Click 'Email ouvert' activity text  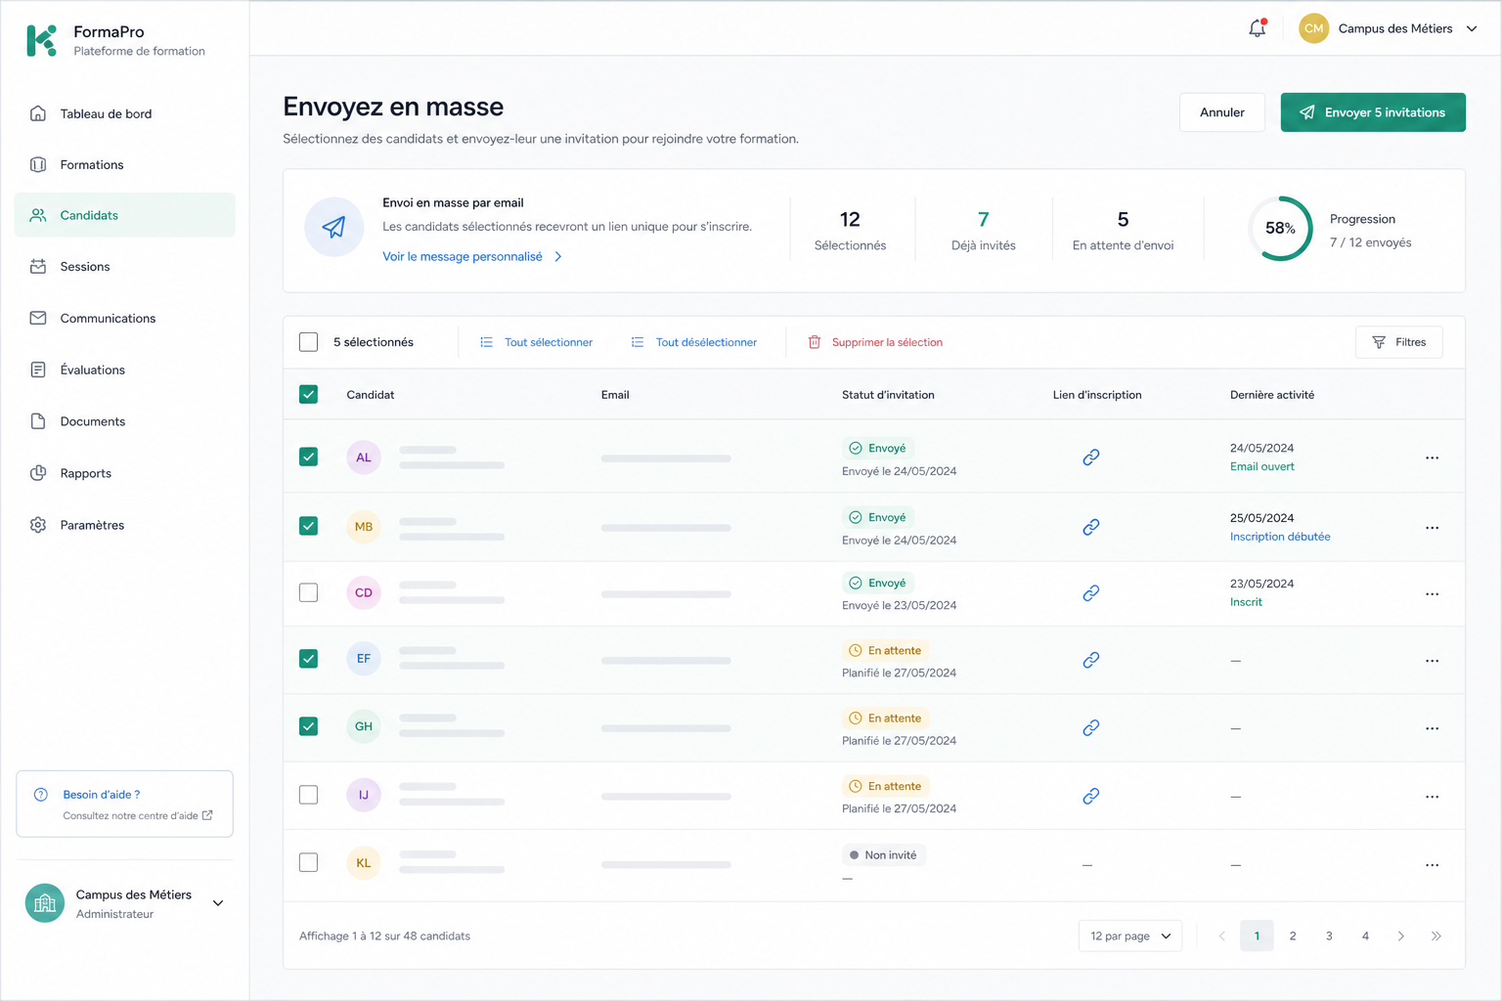pos(1262,466)
